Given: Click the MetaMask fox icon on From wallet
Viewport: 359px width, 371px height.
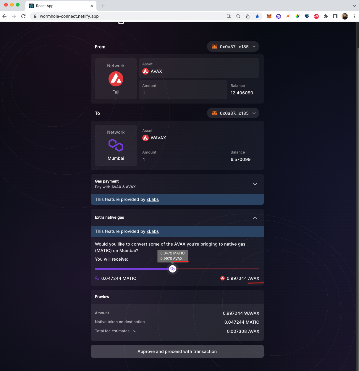Looking at the screenshot, I should coord(214,46).
